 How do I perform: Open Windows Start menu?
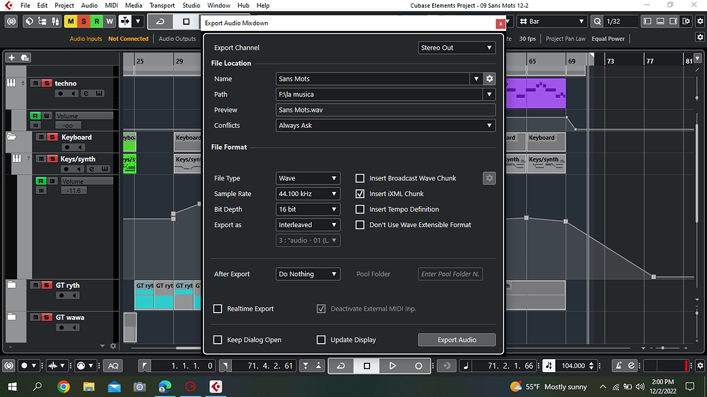[x=12, y=387]
